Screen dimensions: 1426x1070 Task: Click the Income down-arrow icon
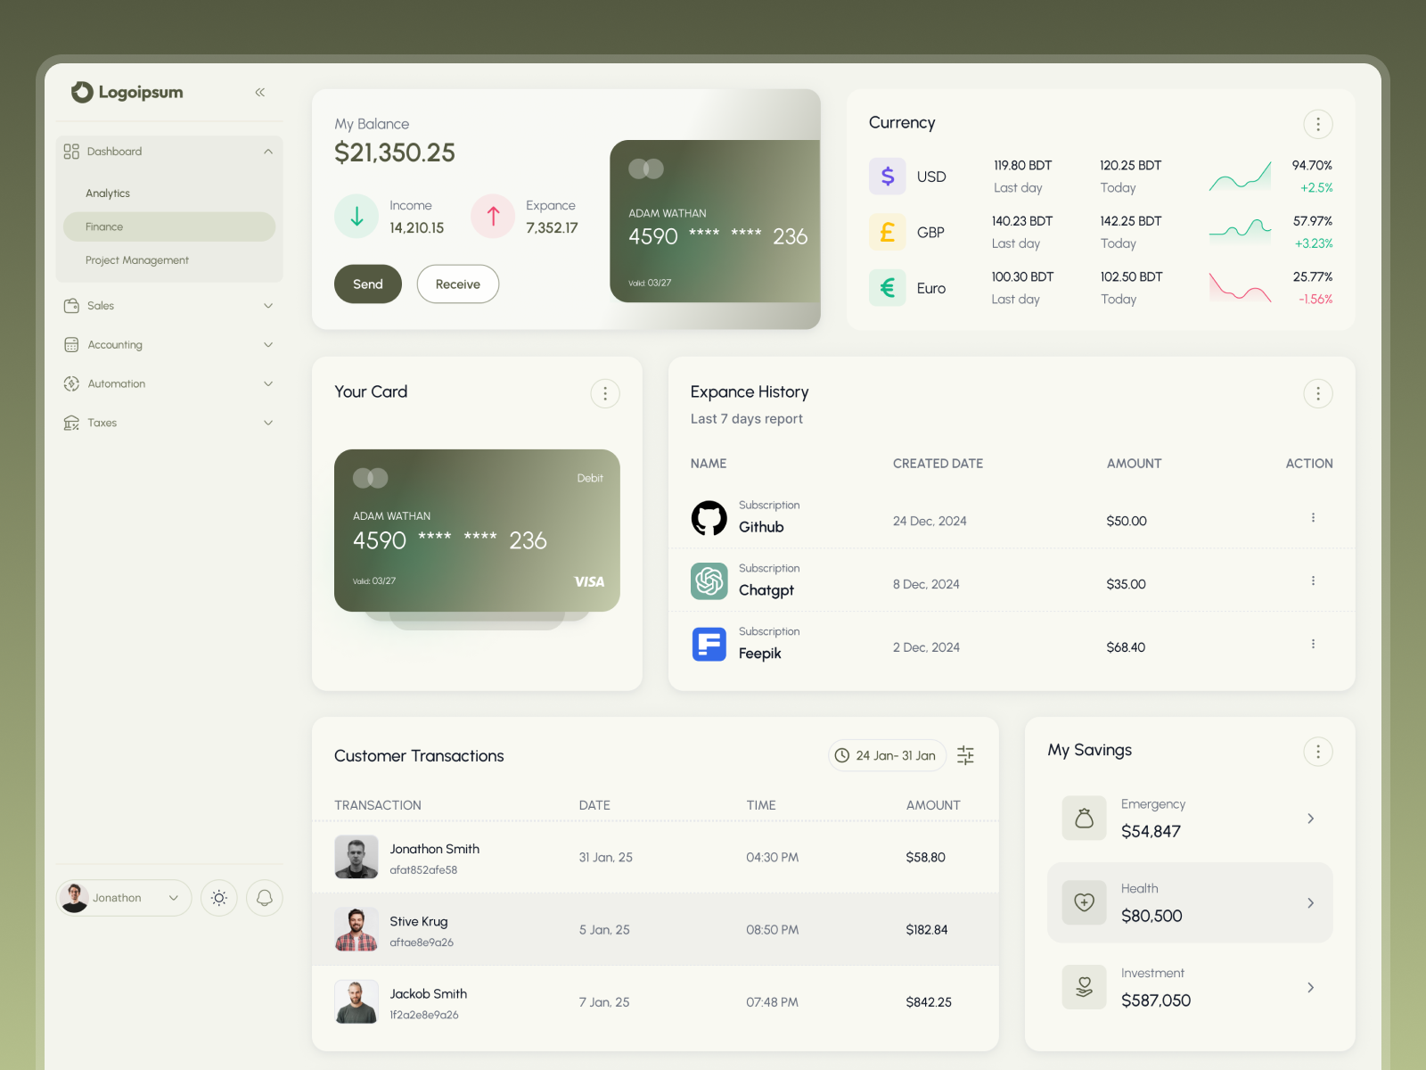pyautogui.click(x=356, y=217)
